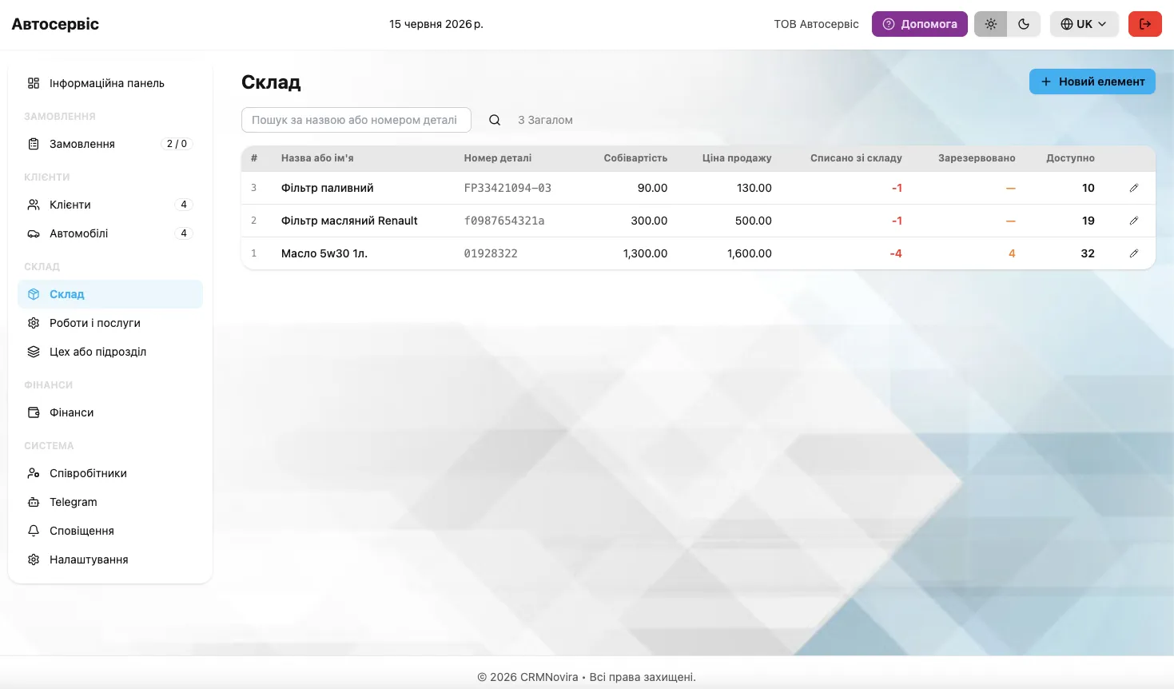
Task: Click the box icon next to Склад
Action: pos(34,294)
